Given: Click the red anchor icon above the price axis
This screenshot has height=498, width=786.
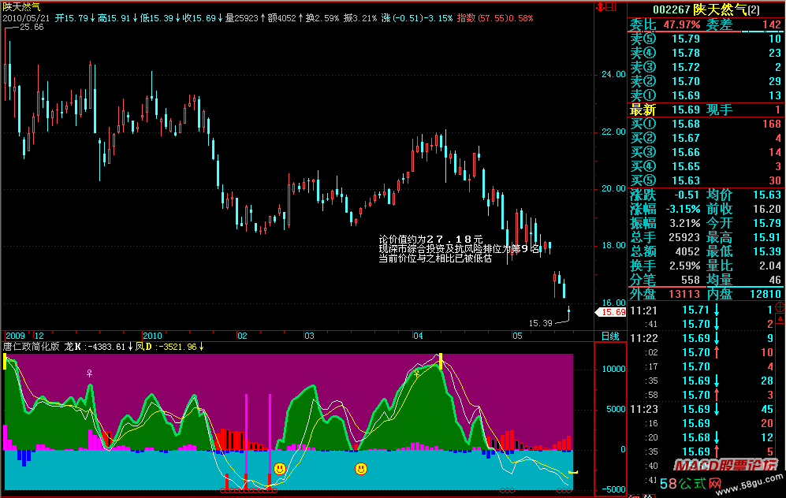Looking at the screenshot, I should tap(599, 6).
